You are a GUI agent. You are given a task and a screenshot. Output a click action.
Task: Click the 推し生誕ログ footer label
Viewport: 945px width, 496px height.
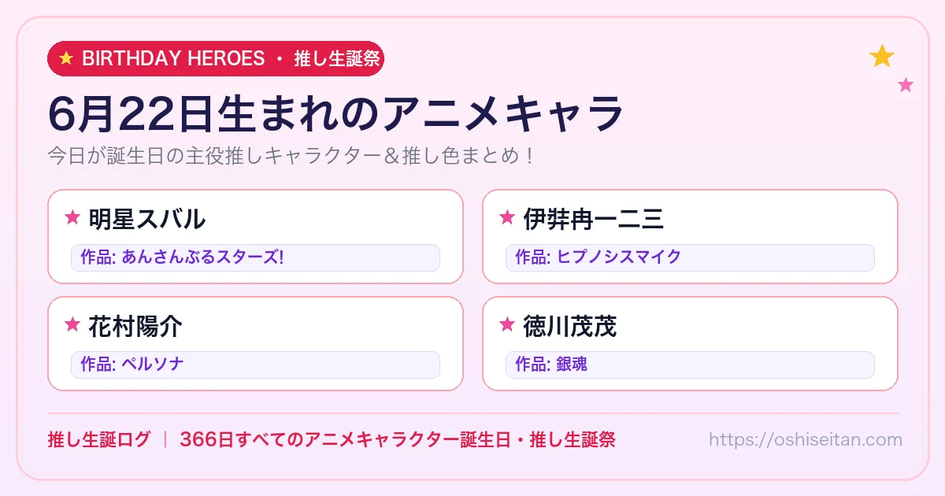click(x=98, y=439)
